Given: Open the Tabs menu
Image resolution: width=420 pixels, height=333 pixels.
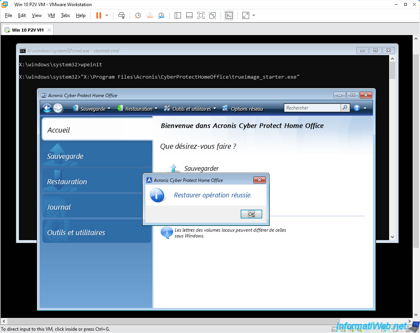Looking at the screenshot, I should tap(65, 15).
